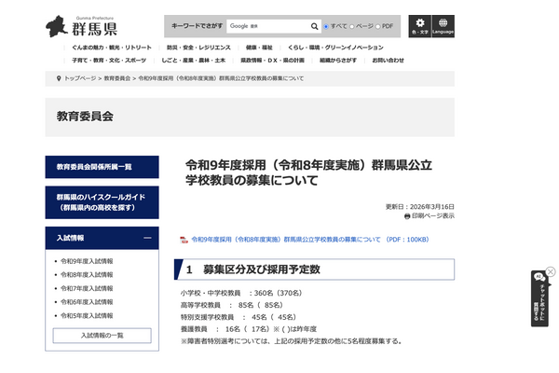Image resolution: width=559 pixels, height=373 pixels.
Task: Select the すべて search radio button
Action: click(326, 26)
